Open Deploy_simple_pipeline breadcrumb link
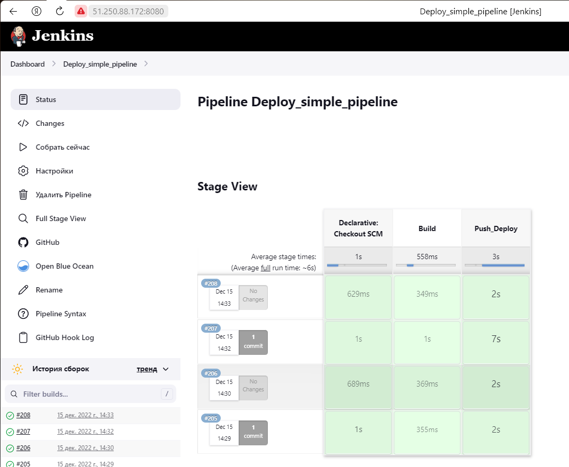 click(x=100, y=64)
